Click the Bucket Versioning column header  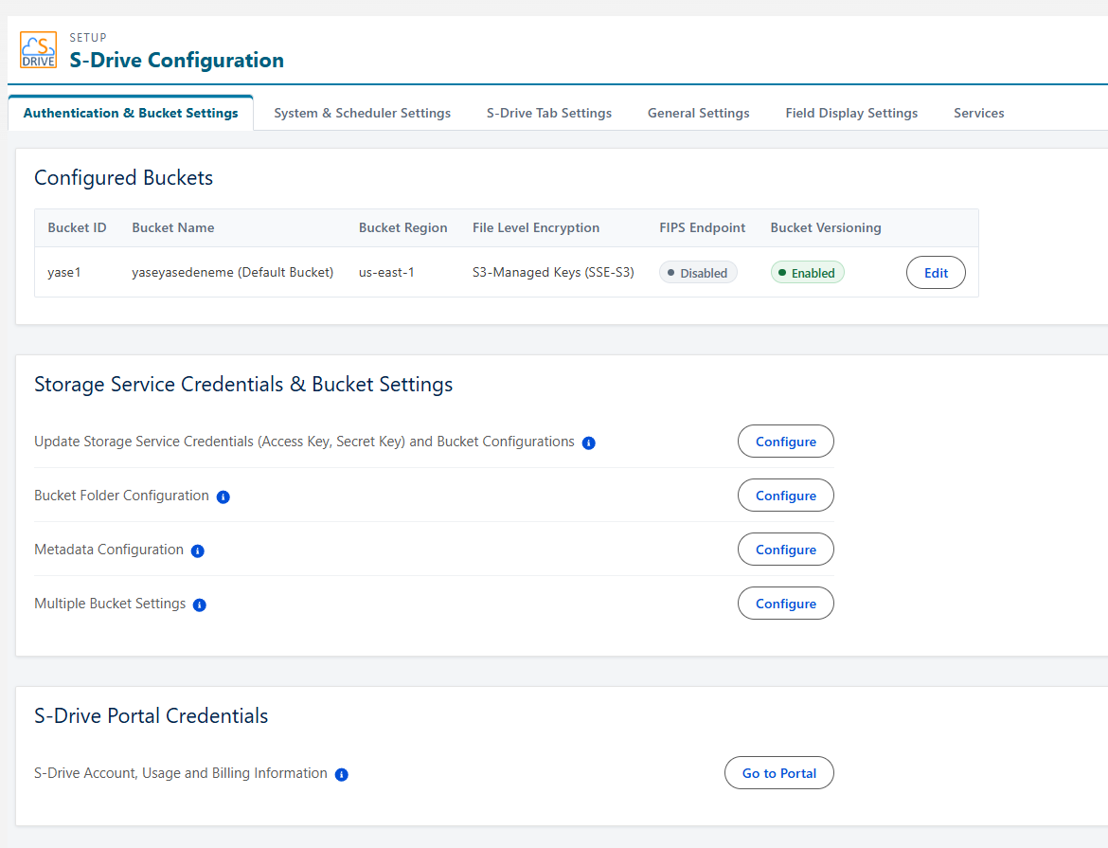tap(826, 227)
